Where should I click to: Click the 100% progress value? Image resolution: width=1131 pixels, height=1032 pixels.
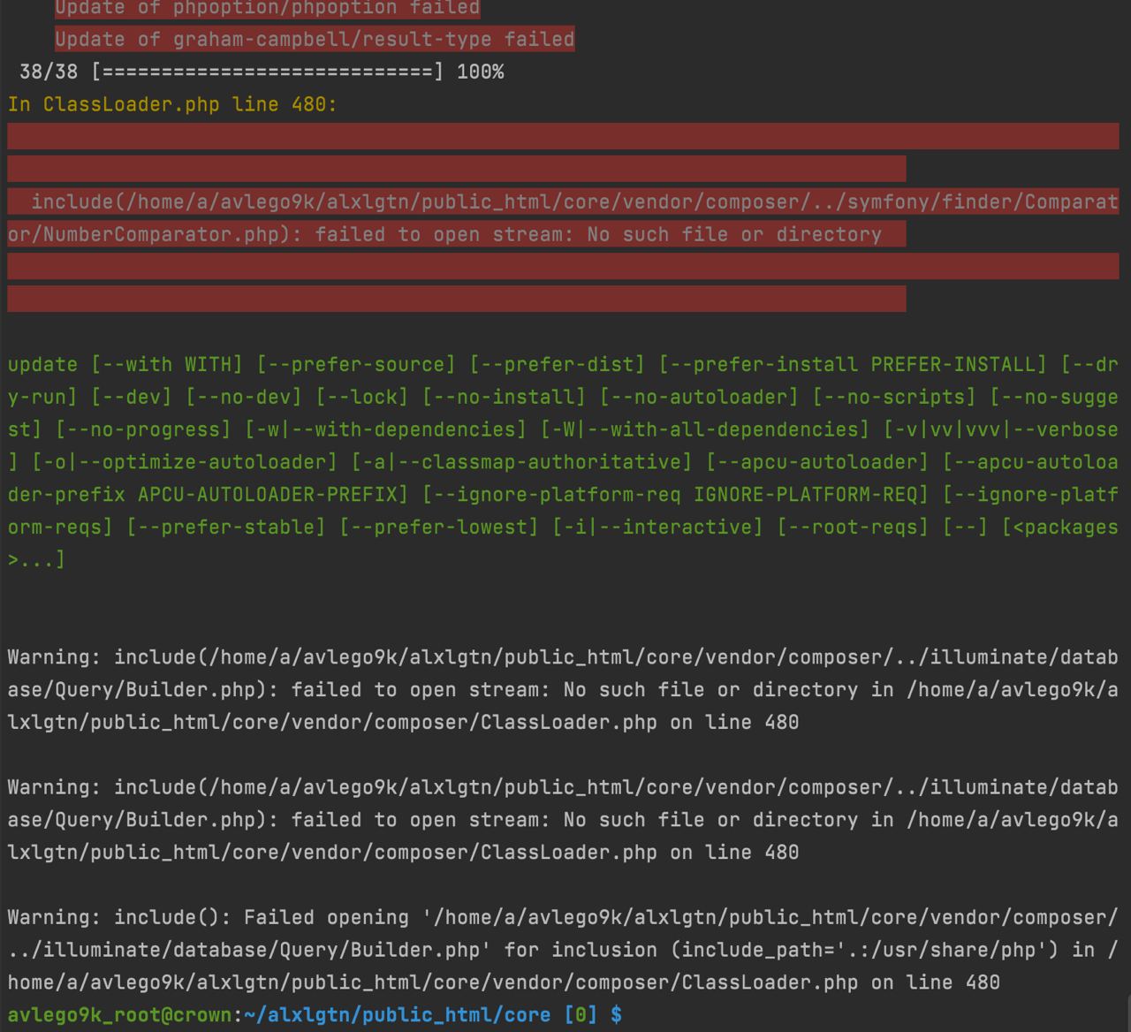click(x=480, y=72)
